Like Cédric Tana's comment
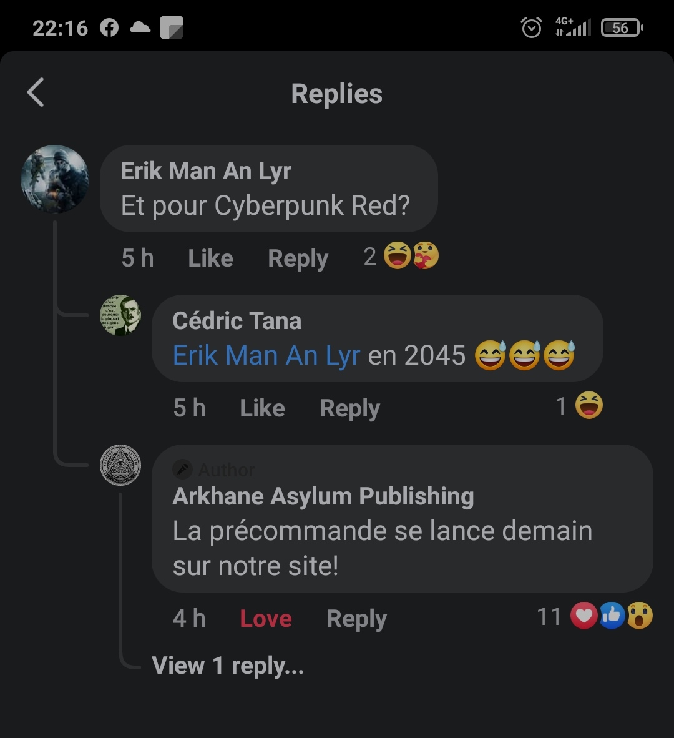Screen dimensions: 674x738 [262, 408]
